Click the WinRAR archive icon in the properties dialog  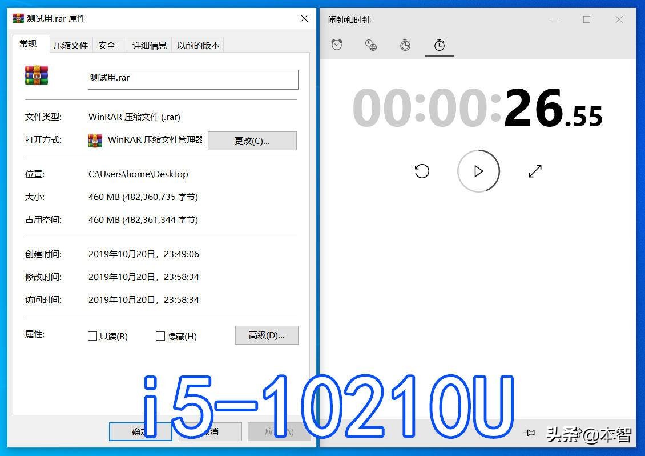[x=36, y=75]
